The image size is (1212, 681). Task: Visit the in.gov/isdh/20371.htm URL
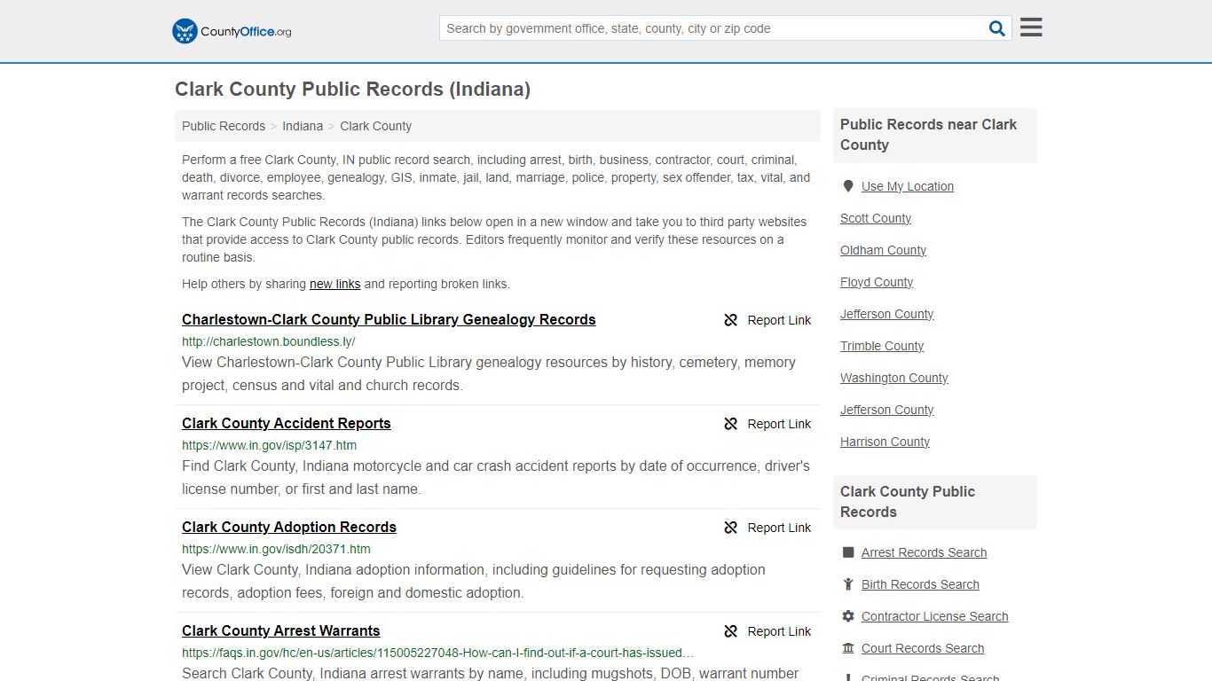coord(276,549)
